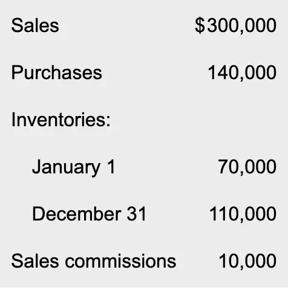Click the word December
This screenshot has width=288, height=290.
77,214
